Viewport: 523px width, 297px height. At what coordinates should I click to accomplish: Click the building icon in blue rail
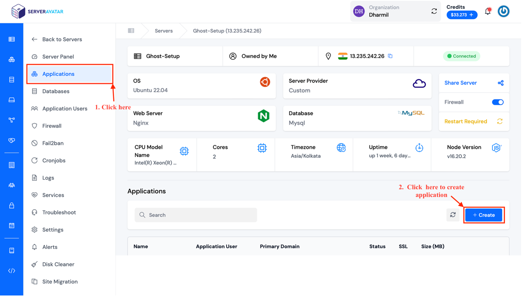tap(12, 165)
